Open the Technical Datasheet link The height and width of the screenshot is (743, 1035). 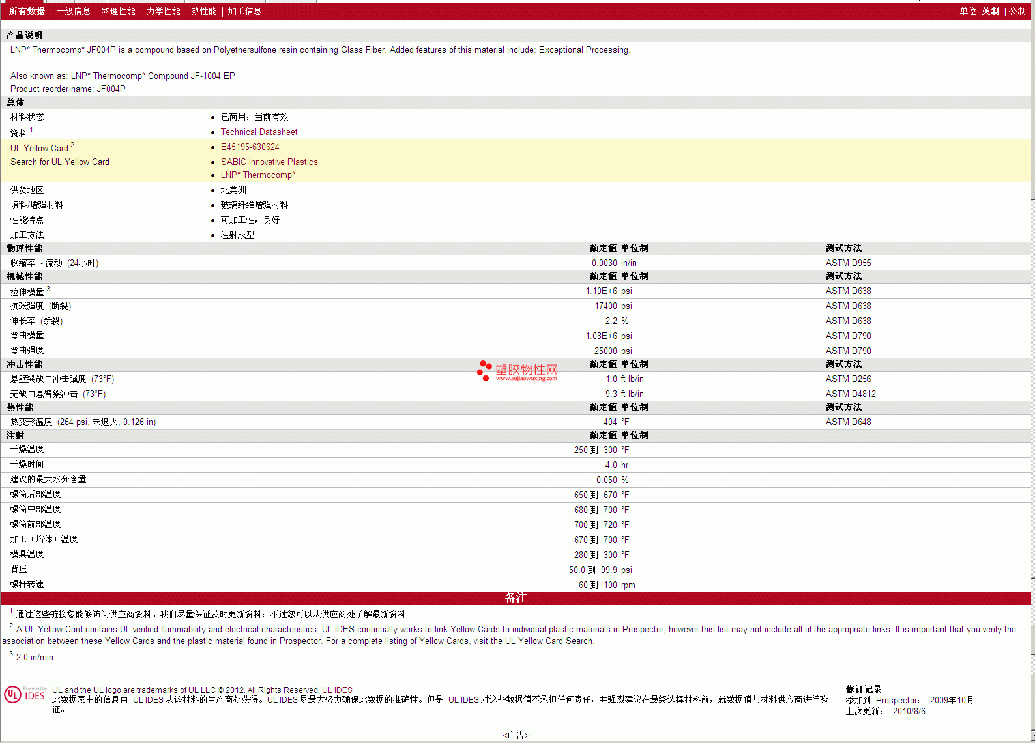tap(259, 132)
